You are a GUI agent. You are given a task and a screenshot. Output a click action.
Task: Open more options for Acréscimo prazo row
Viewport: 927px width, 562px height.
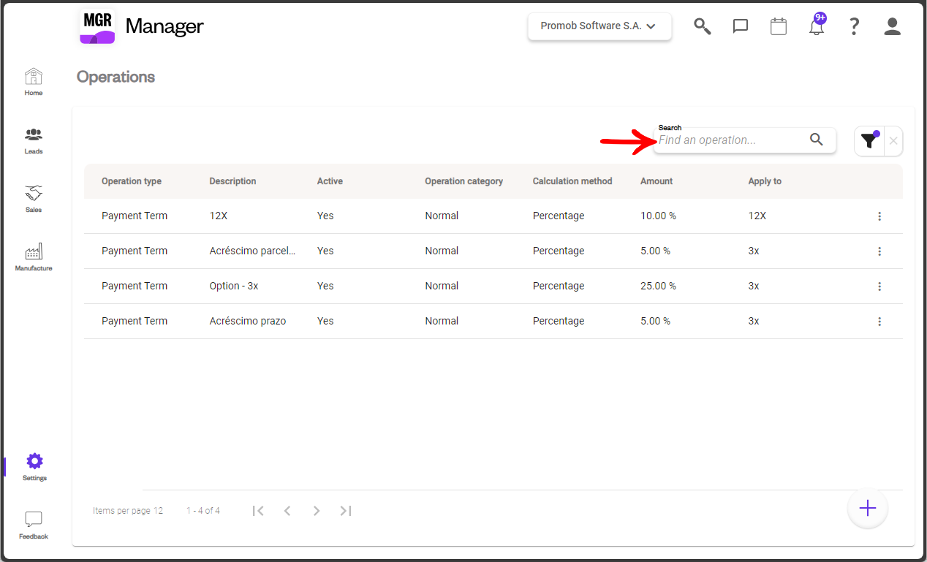coord(879,322)
